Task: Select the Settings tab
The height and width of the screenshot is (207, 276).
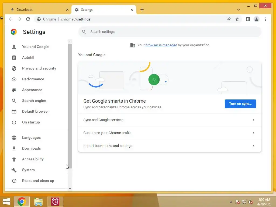Action: 104,10
